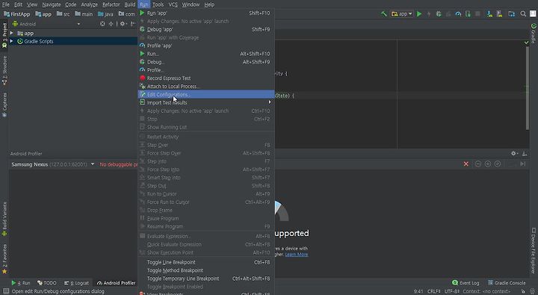This screenshot has height=295, width=538.
Task: Choose Toggle Line Breakpoint menu entry
Action: [x=206, y=262]
